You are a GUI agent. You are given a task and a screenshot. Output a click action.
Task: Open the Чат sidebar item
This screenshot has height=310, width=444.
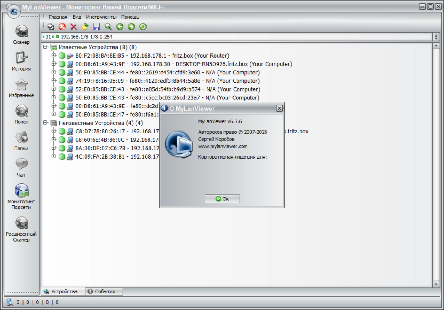pos(21,167)
